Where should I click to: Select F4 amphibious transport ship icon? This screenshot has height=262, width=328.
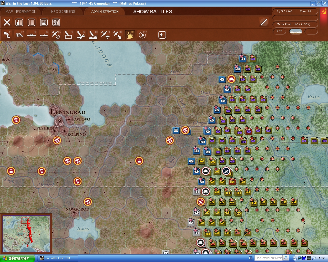[44, 35]
